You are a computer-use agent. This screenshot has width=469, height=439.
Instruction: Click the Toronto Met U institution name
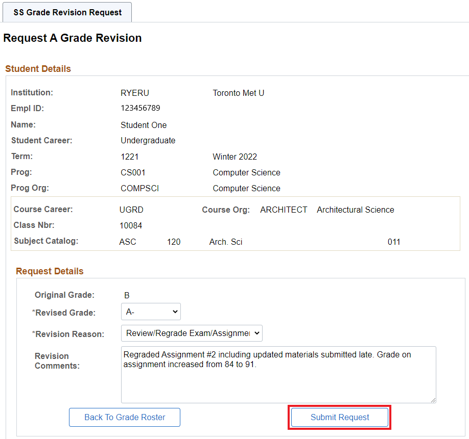pyautogui.click(x=239, y=93)
